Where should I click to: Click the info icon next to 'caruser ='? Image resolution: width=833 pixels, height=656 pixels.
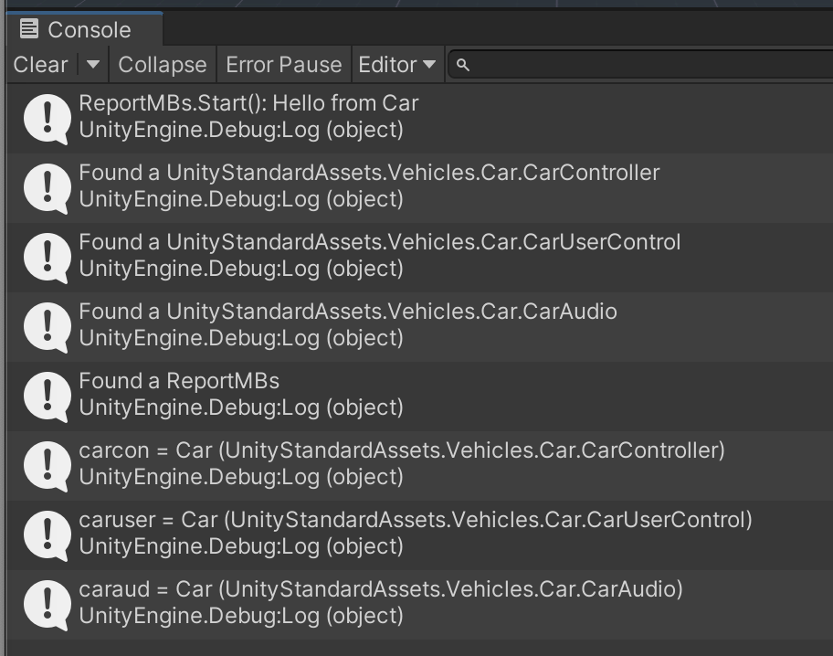coord(46,534)
